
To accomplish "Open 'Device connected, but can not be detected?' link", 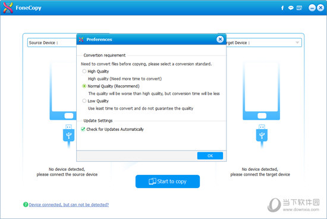I will point(69,205).
